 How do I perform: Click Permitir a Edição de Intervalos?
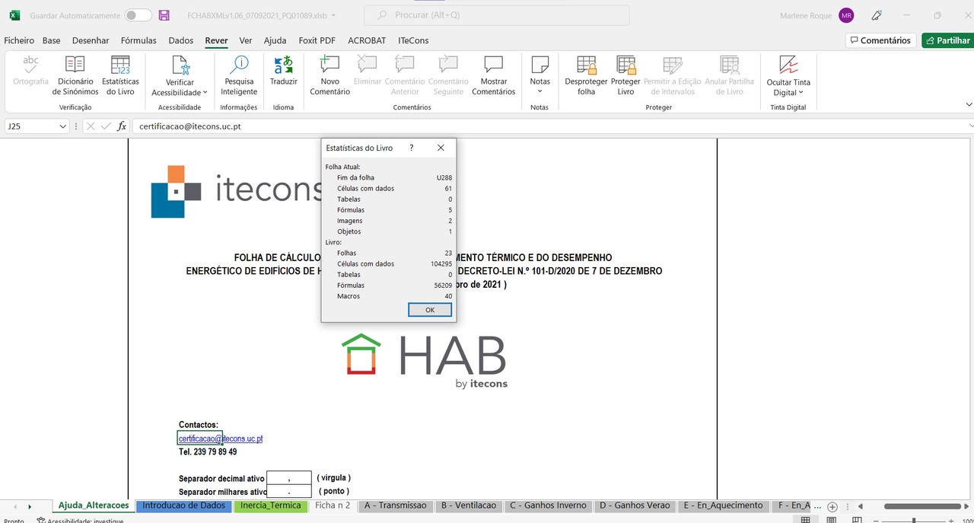[x=673, y=75]
